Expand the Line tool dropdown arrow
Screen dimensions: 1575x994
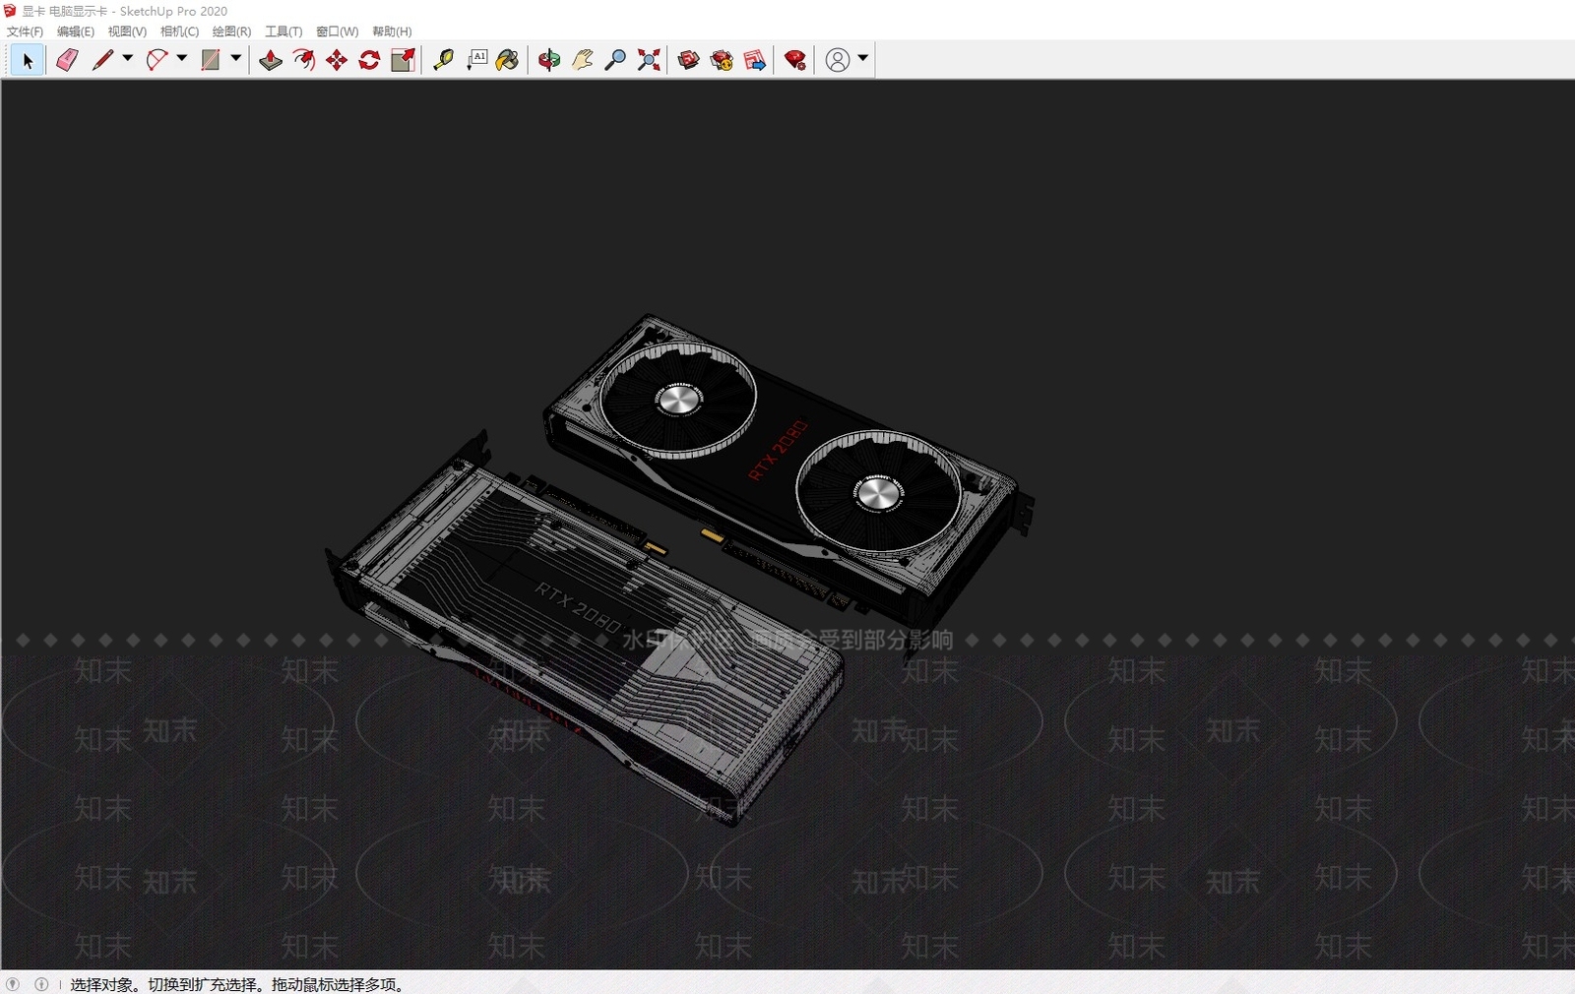pos(128,59)
